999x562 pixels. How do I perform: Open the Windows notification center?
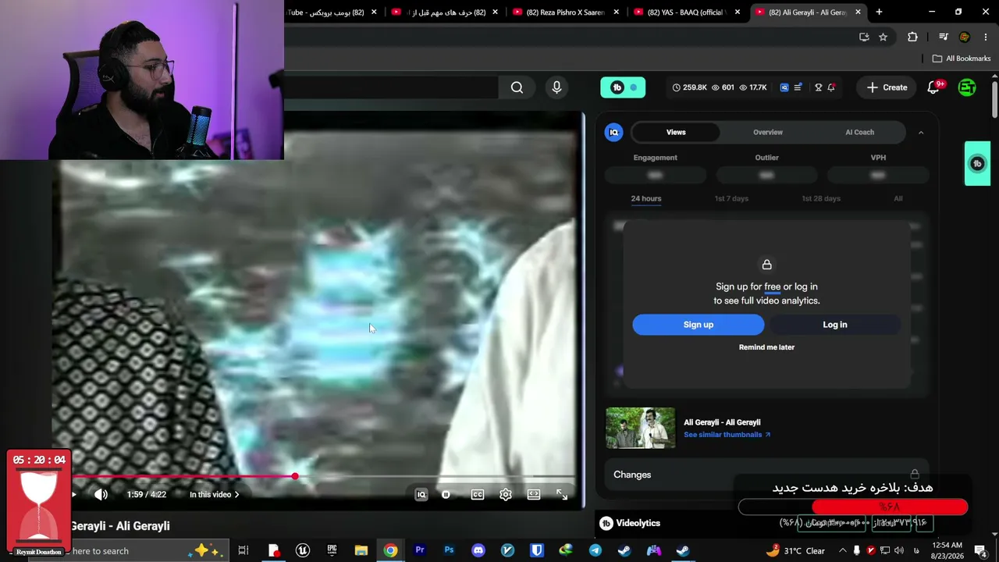click(981, 551)
